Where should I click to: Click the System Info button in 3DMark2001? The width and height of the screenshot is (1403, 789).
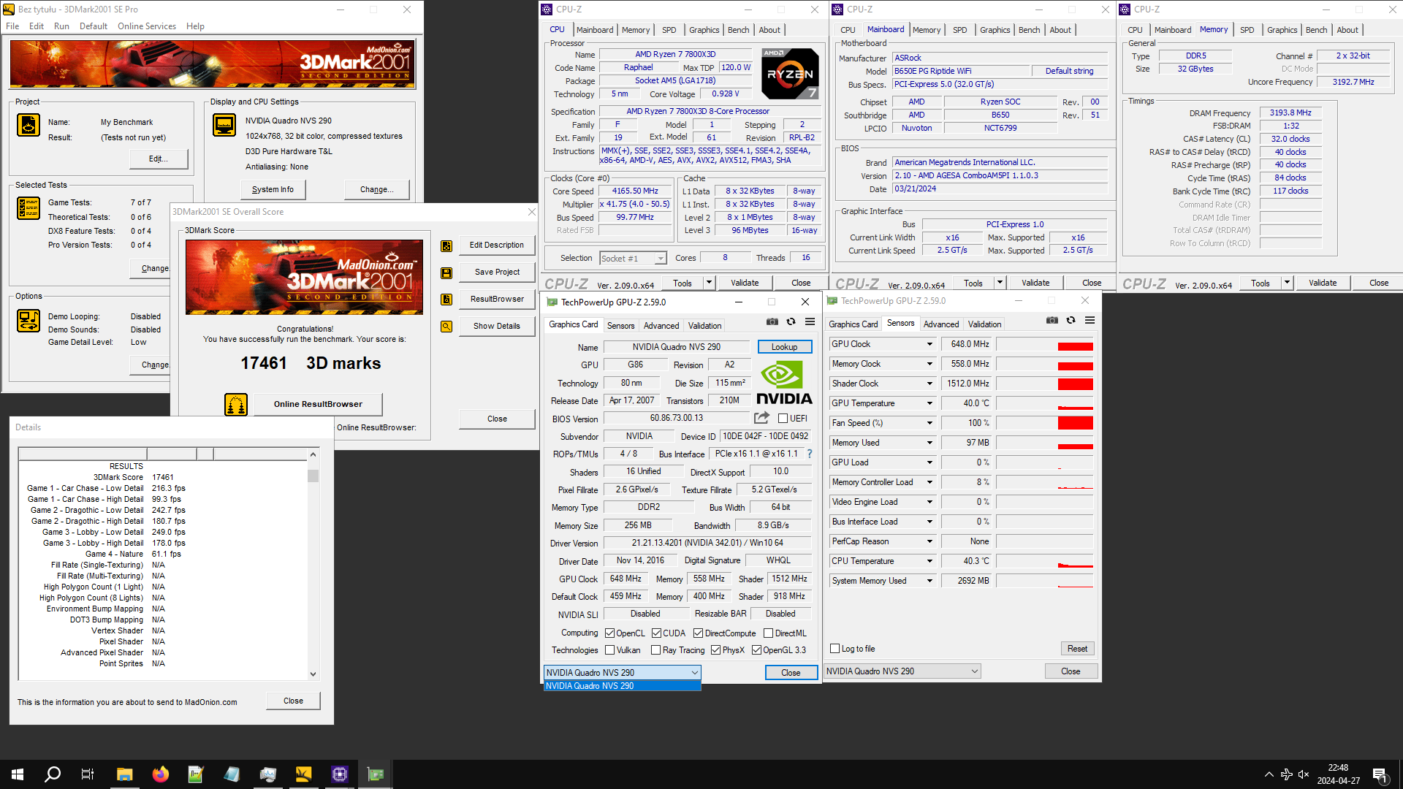(273, 189)
